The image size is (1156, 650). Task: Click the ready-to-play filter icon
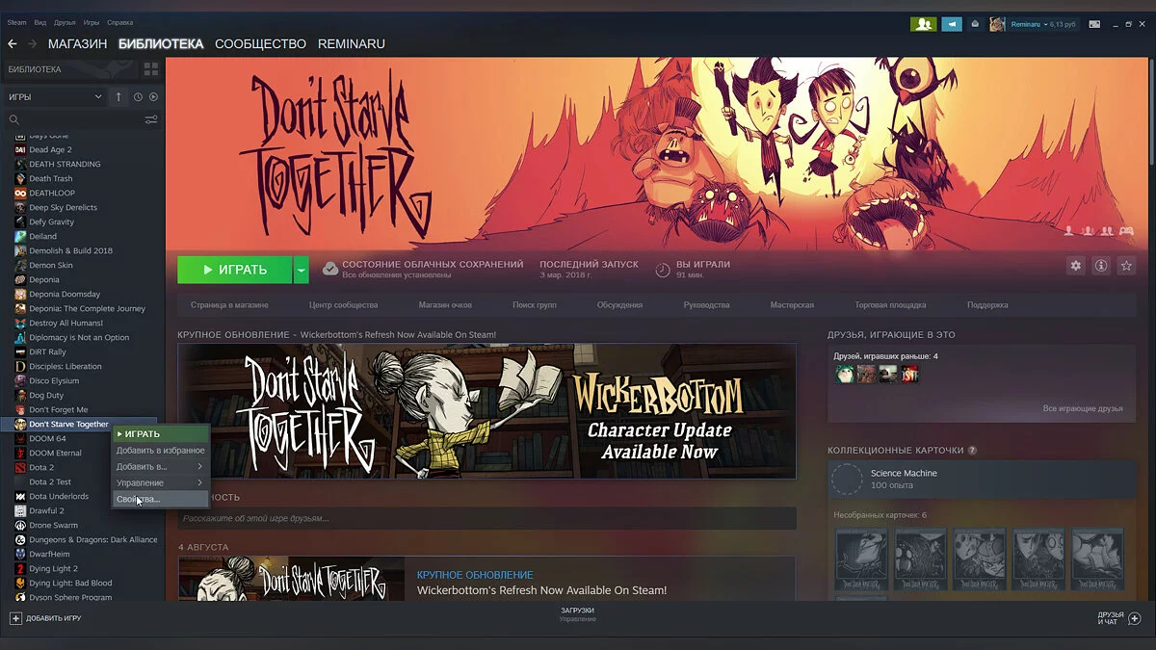pyautogui.click(x=153, y=96)
